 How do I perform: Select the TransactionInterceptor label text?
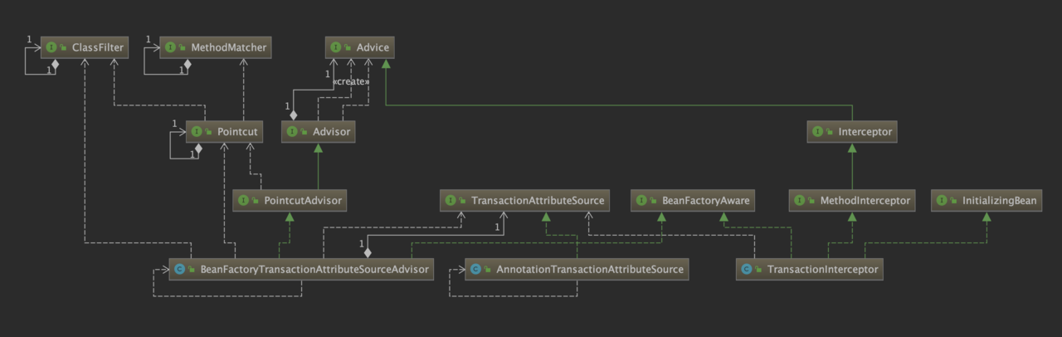[822, 269]
